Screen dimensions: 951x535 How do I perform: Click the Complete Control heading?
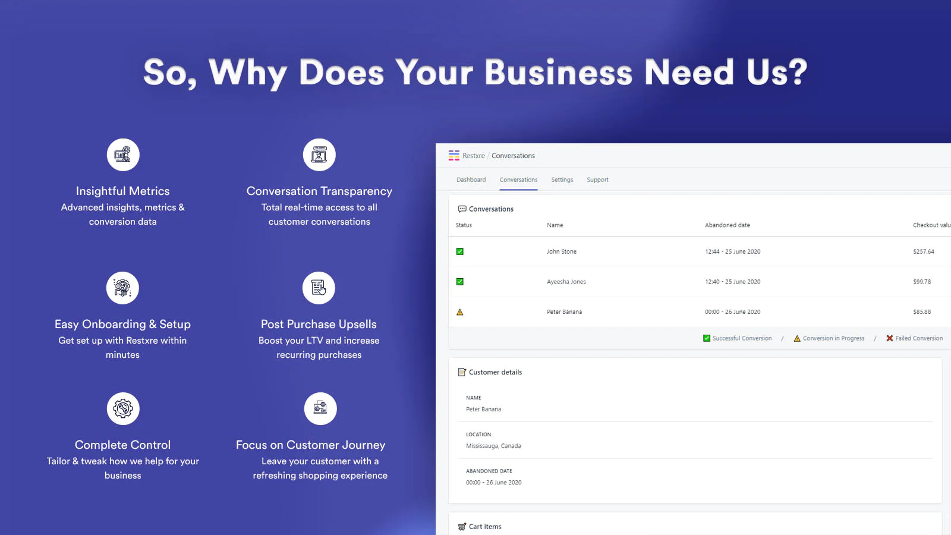pos(122,445)
